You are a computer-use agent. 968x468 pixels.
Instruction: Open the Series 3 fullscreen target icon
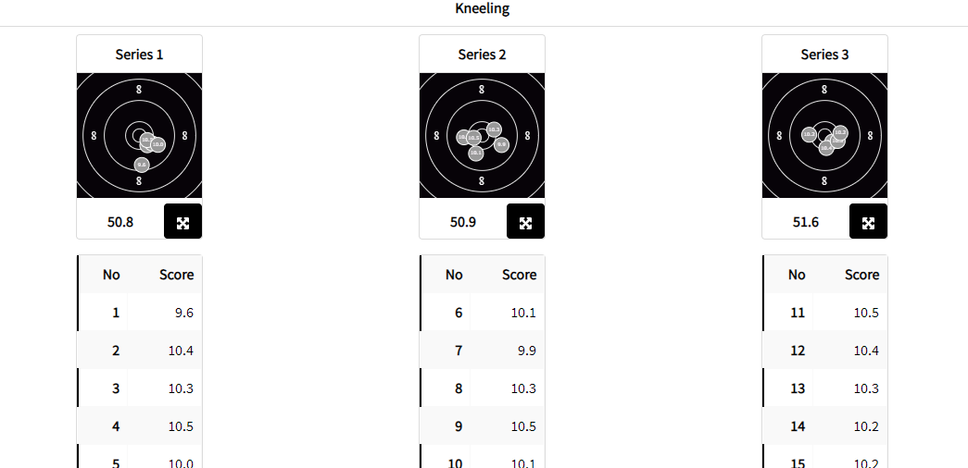pyautogui.click(x=868, y=222)
